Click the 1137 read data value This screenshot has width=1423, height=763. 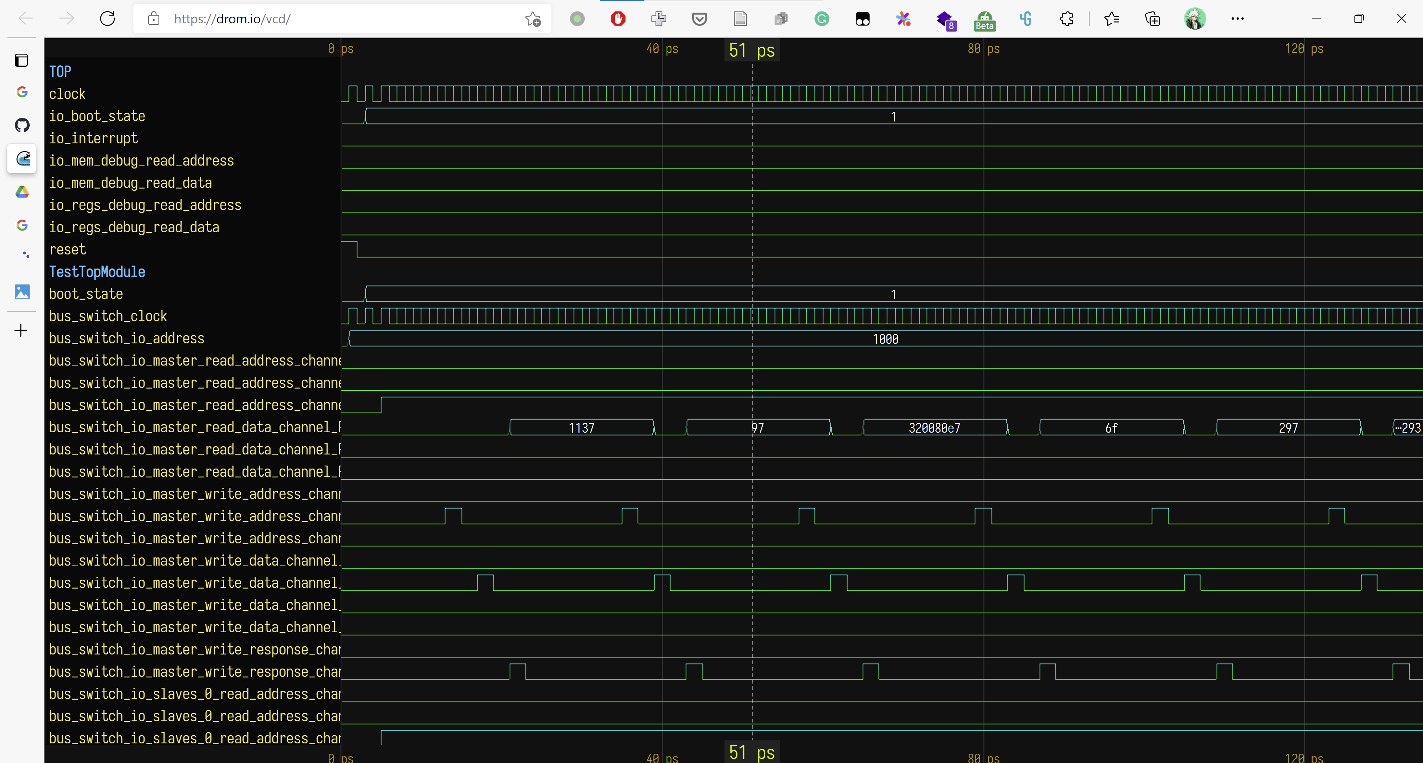582,428
